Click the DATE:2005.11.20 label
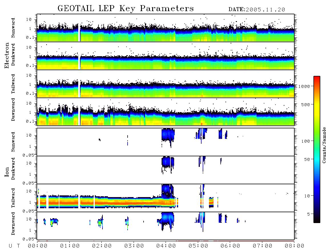 click(x=257, y=10)
